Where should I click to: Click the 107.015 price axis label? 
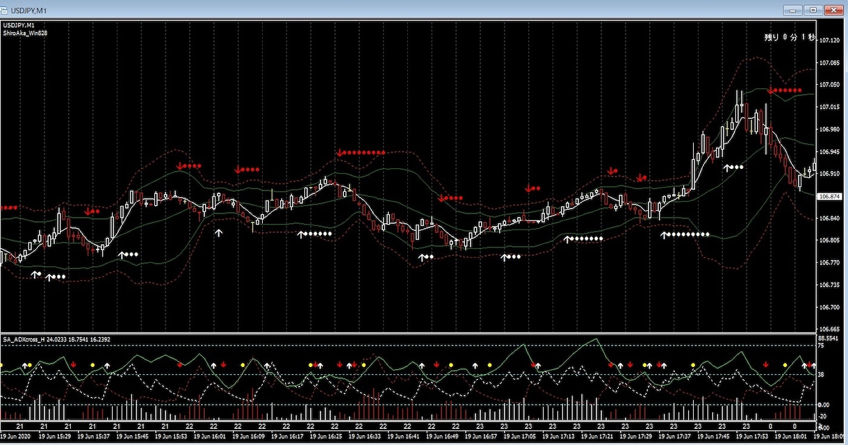click(x=831, y=107)
